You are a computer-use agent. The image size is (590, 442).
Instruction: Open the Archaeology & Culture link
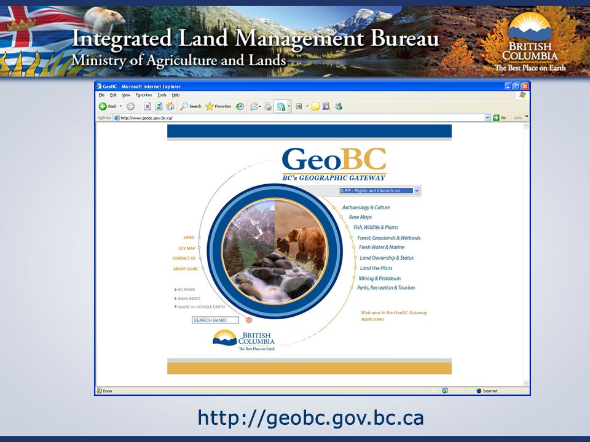366,207
